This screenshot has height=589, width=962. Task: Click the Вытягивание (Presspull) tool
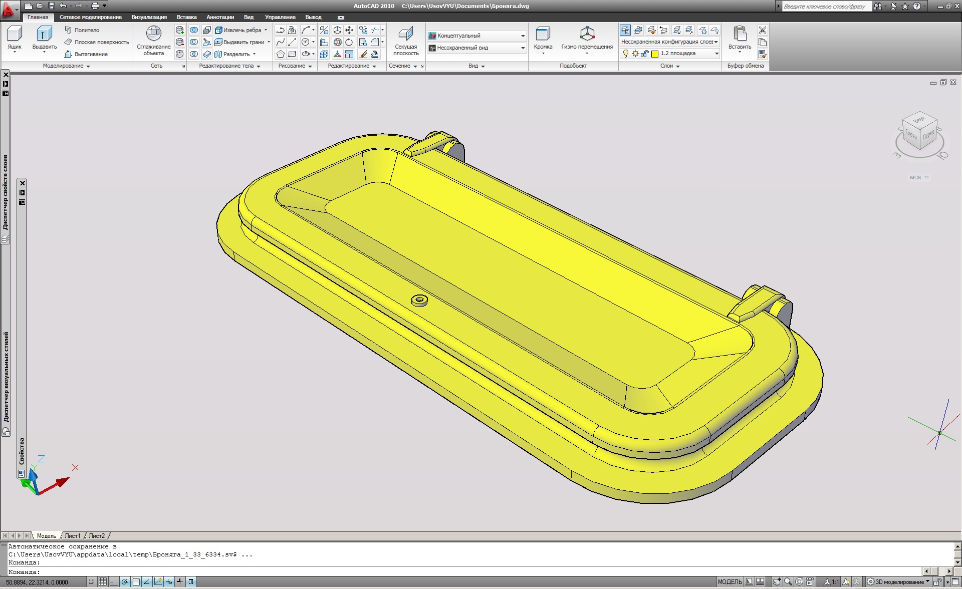coord(86,54)
